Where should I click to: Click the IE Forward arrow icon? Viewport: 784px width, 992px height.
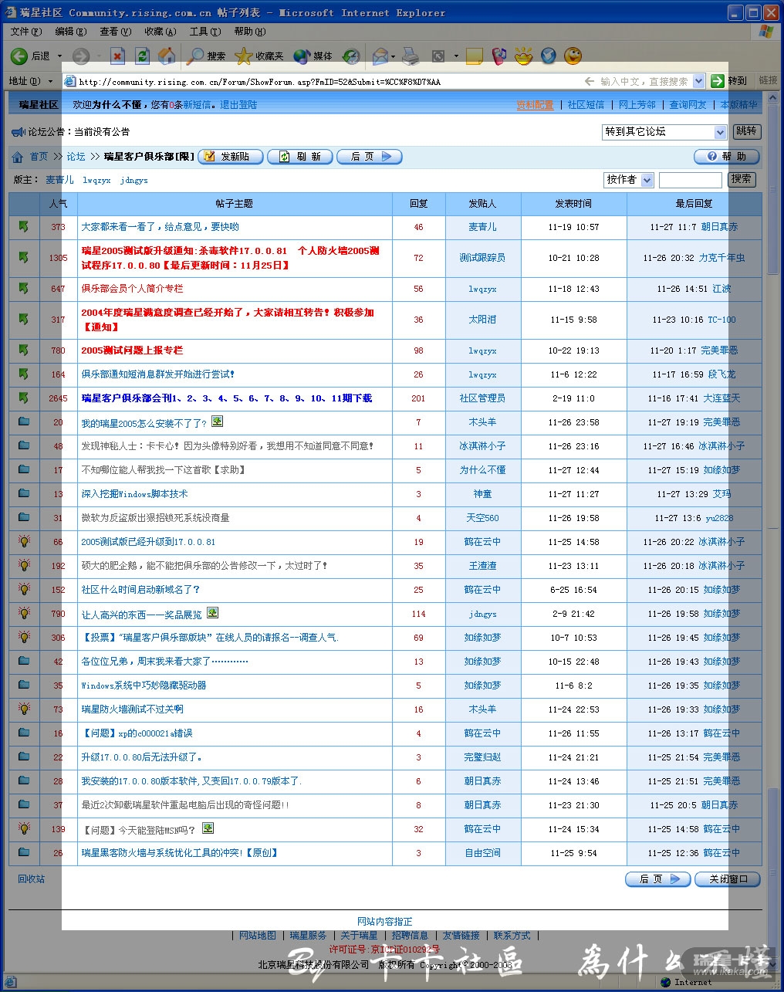pyautogui.click(x=80, y=56)
